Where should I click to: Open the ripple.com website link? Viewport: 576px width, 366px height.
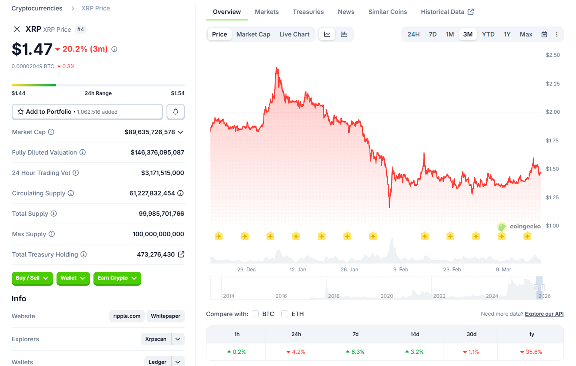tap(127, 316)
